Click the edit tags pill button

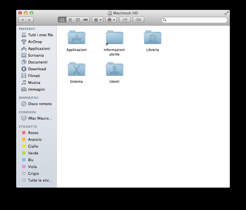(138, 20)
